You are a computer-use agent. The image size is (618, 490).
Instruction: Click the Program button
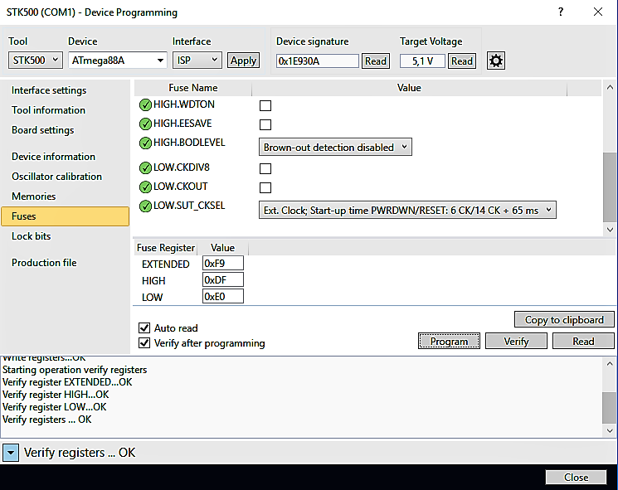pos(449,341)
